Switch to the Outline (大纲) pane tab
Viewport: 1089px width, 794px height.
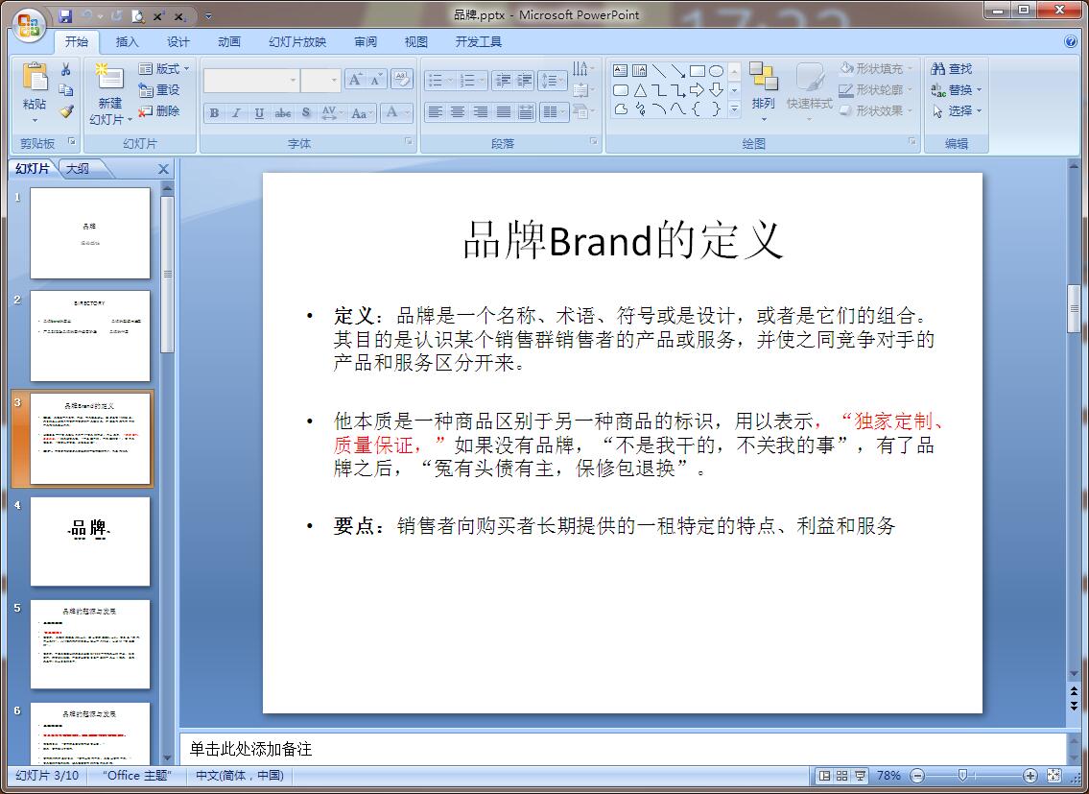click(x=78, y=169)
